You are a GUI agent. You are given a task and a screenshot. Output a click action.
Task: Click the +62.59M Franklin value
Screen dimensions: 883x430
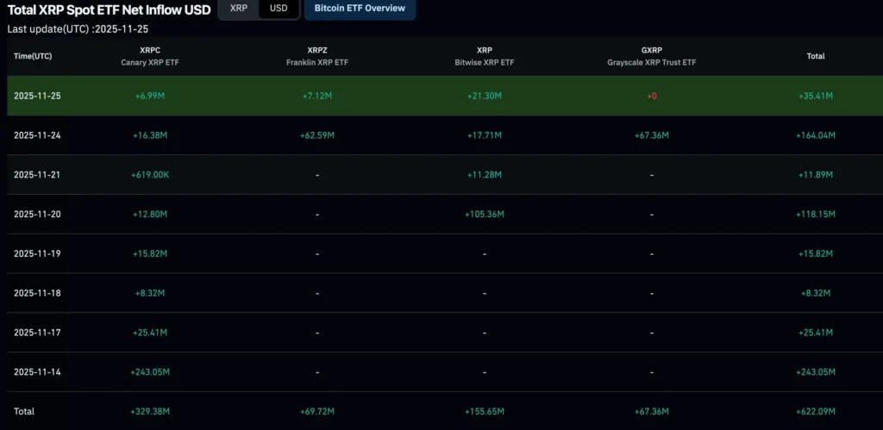click(x=317, y=135)
